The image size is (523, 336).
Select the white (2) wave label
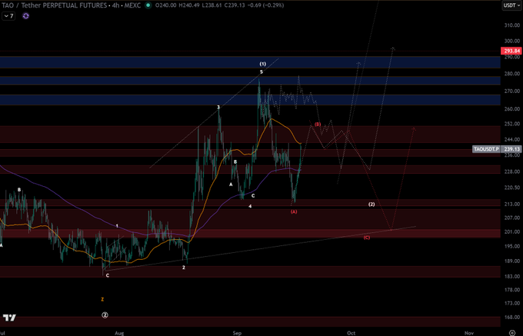click(x=371, y=205)
